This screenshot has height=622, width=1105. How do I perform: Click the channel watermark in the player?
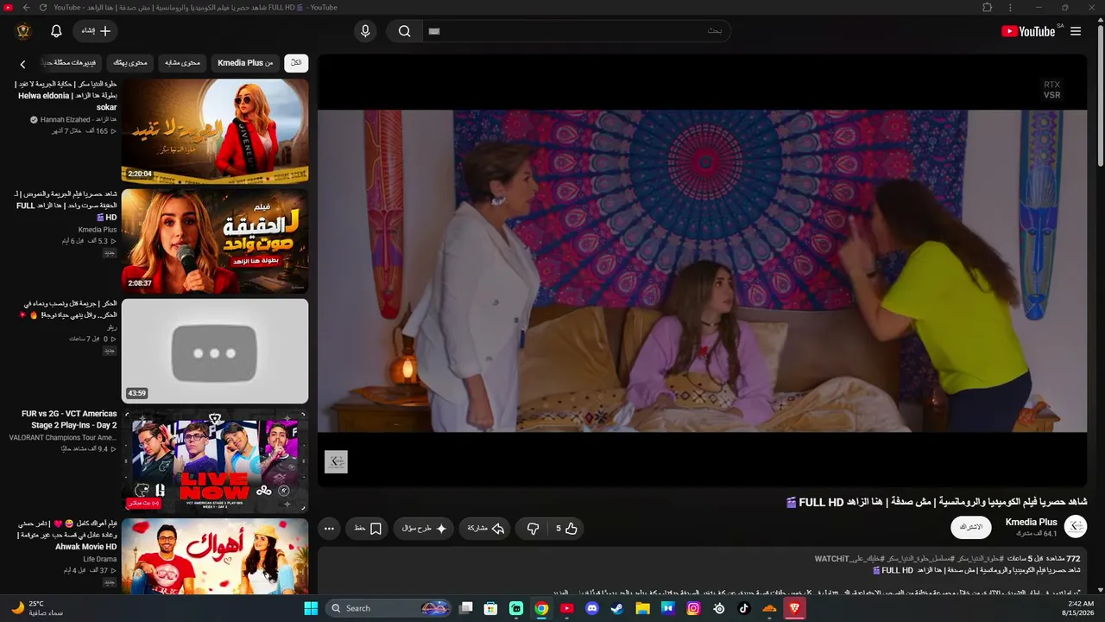click(336, 462)
